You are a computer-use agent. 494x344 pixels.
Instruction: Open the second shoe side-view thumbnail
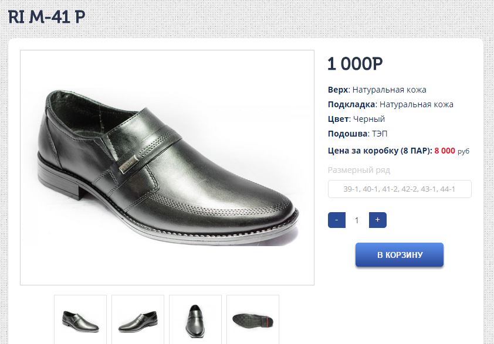138,319
